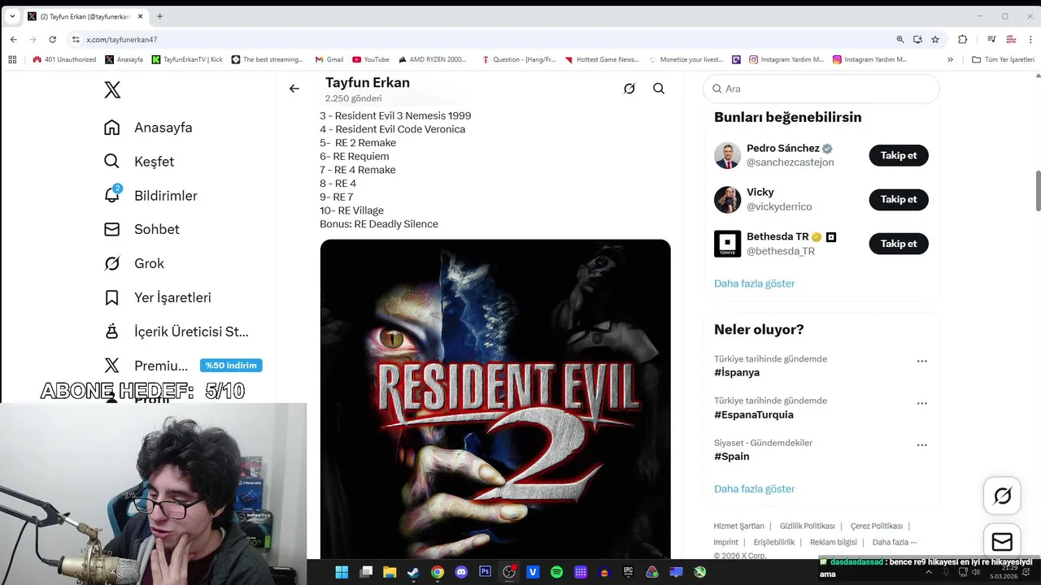
Task: Click Grok icon in profile header
Action: 629,89
